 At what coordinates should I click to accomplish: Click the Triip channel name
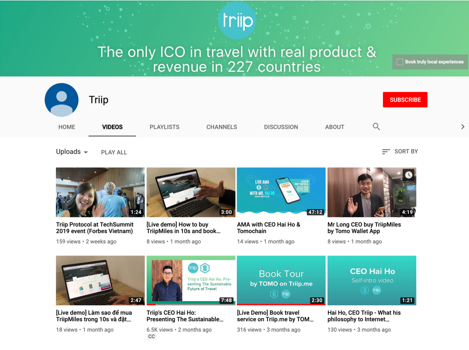[98, 100]
